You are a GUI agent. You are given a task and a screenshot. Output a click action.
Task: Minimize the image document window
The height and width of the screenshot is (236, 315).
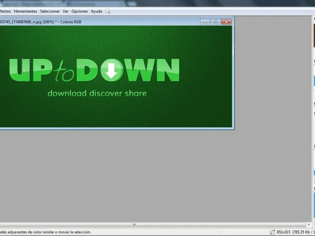[205, 22]
